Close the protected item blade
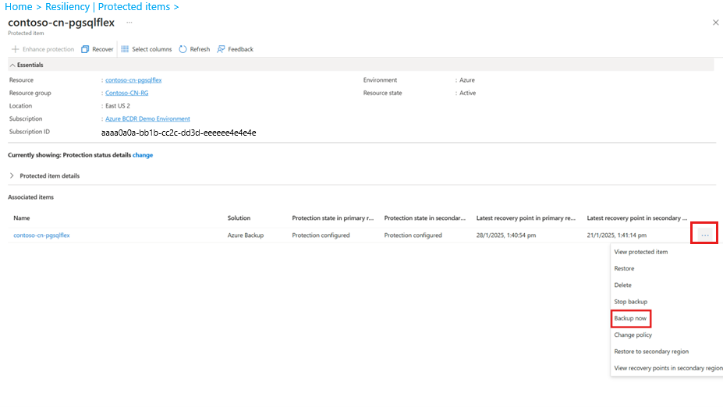The image size is (723, 407). [716, 23]
